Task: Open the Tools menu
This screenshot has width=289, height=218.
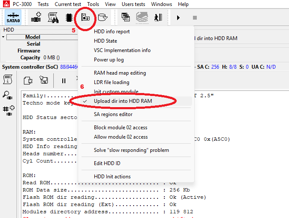Action: pos(93,4)
